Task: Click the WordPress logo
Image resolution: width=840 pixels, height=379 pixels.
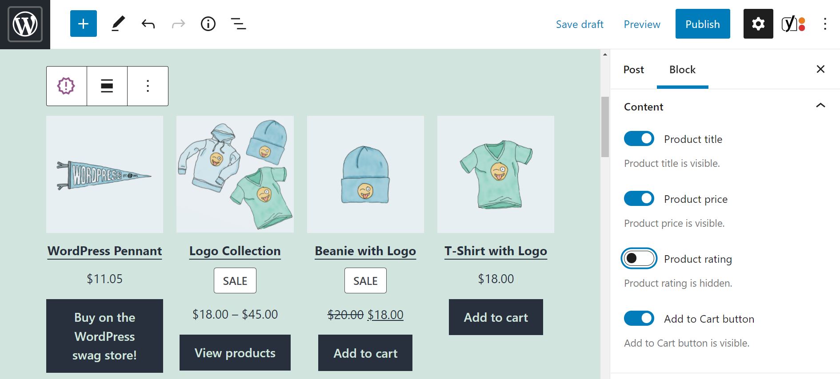Action: click(24, 24)
